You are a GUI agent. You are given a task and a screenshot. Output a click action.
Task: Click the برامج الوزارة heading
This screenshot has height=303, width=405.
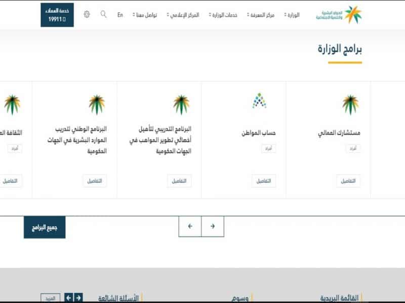pyautogui.click(x=340, y=49)
